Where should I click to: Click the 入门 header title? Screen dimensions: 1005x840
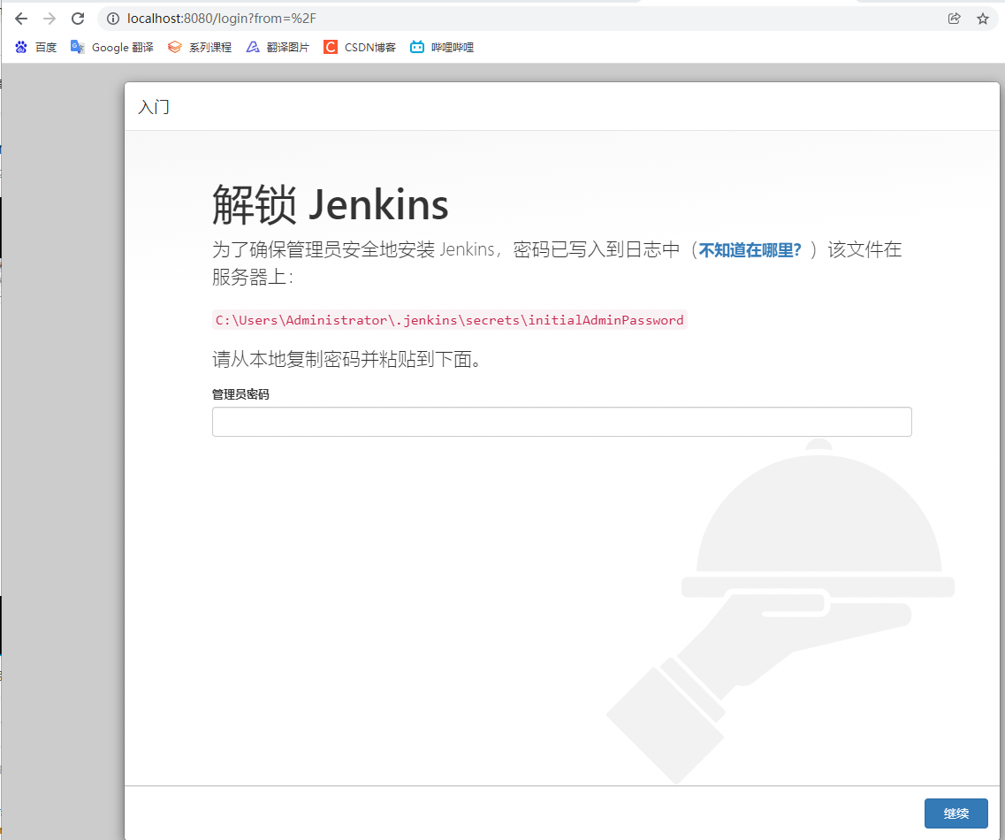pos(154,106)
